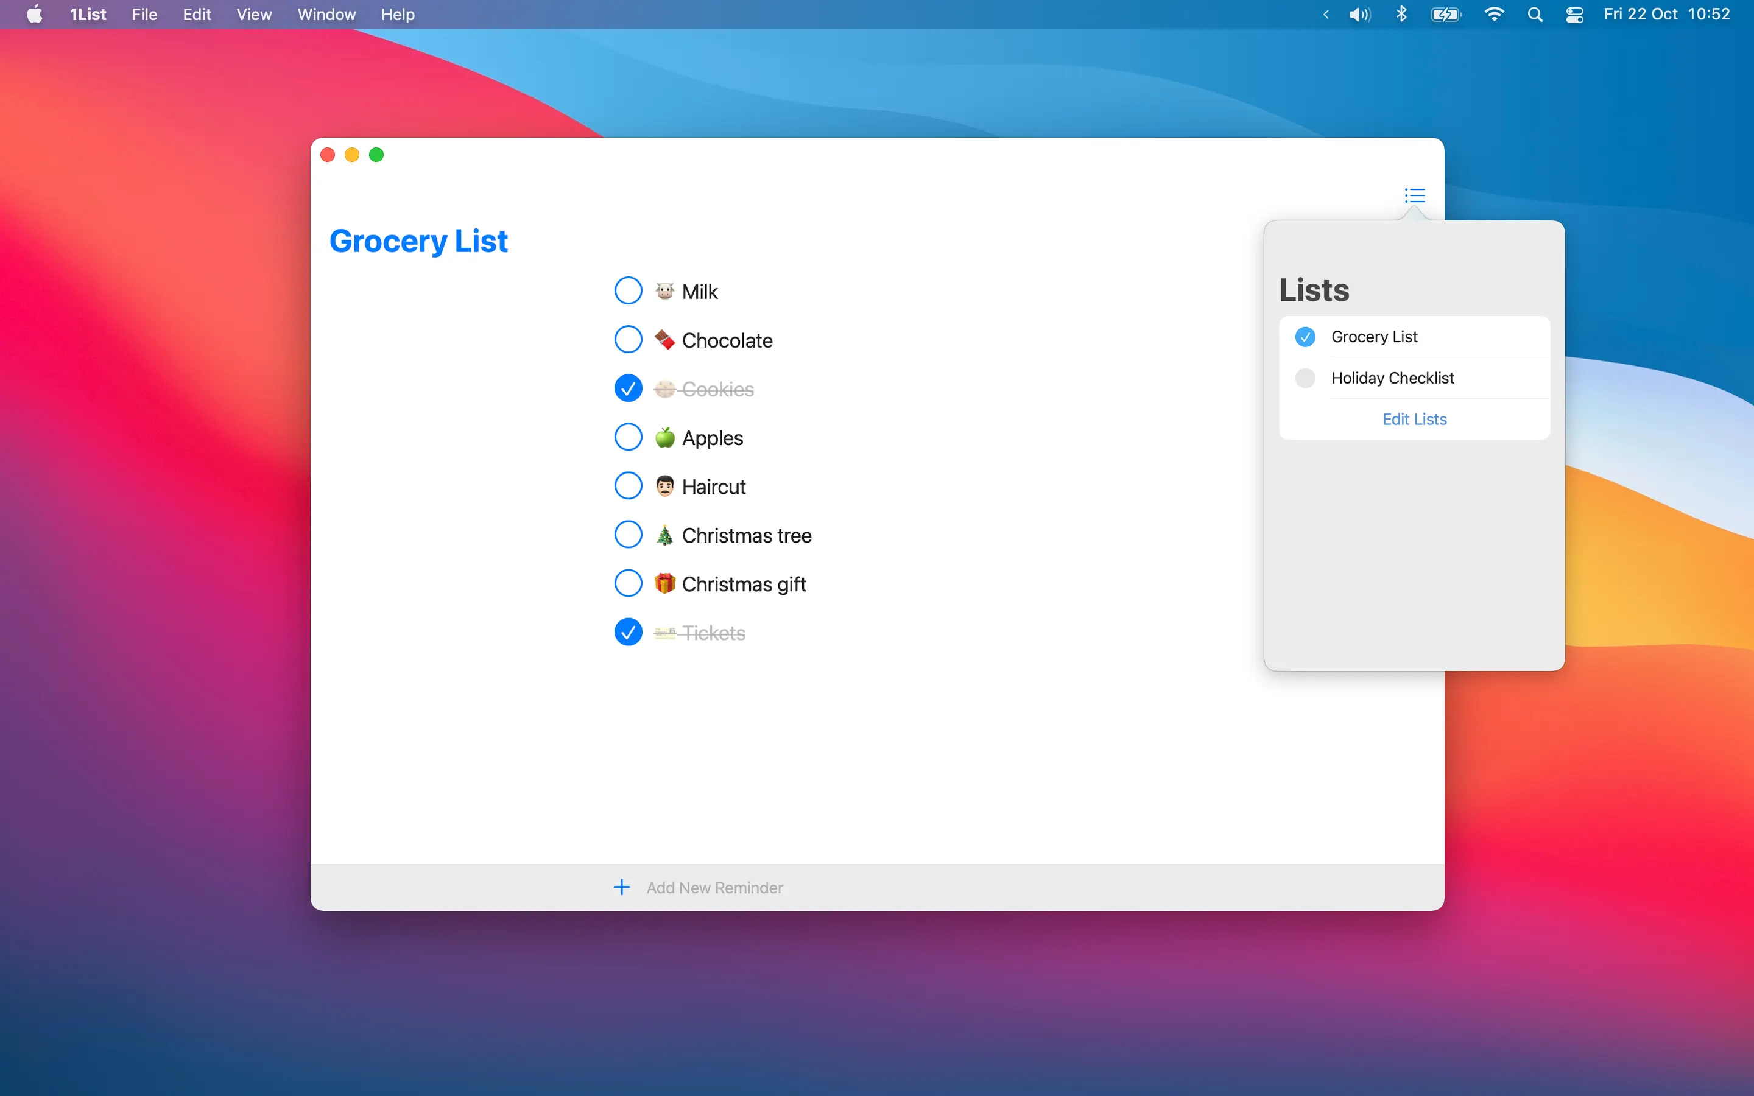Click the plus icon beside Add New Reminder
This screenshot has width=1754, height=1096.
click(621, 887)
